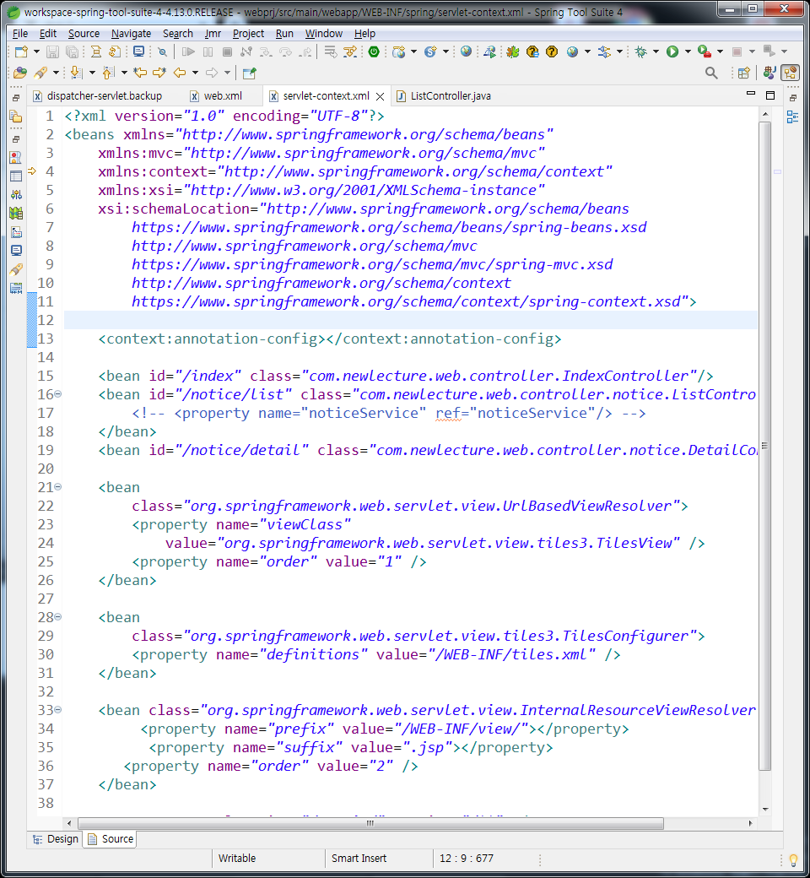Click the lightbulb tip icon in status bar
This screenshot has height=878, width=810.
click(793, 859)
